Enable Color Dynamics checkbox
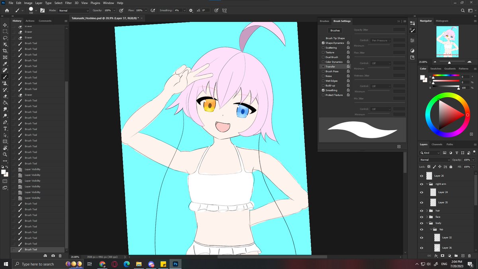Viewport: 478px width, 269px height. (x=323, y=62)
